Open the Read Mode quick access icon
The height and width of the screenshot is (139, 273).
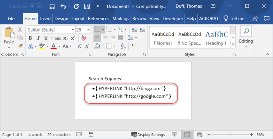click(x=87, y=7)
